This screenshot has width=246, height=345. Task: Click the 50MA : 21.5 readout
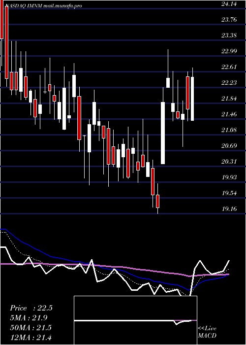(31, 327)
